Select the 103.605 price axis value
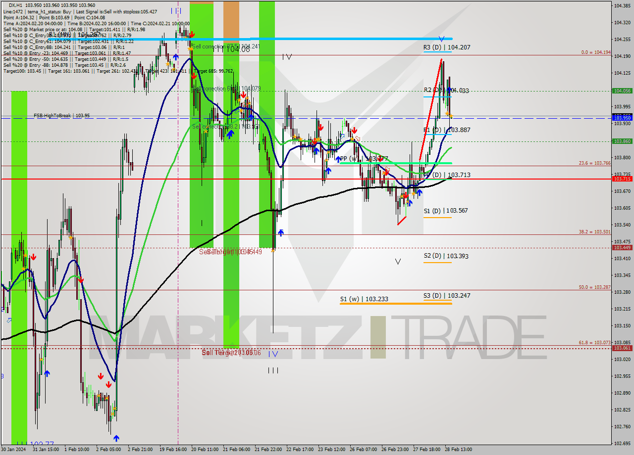Screen dimensions: 634x455 pos(623,208)
